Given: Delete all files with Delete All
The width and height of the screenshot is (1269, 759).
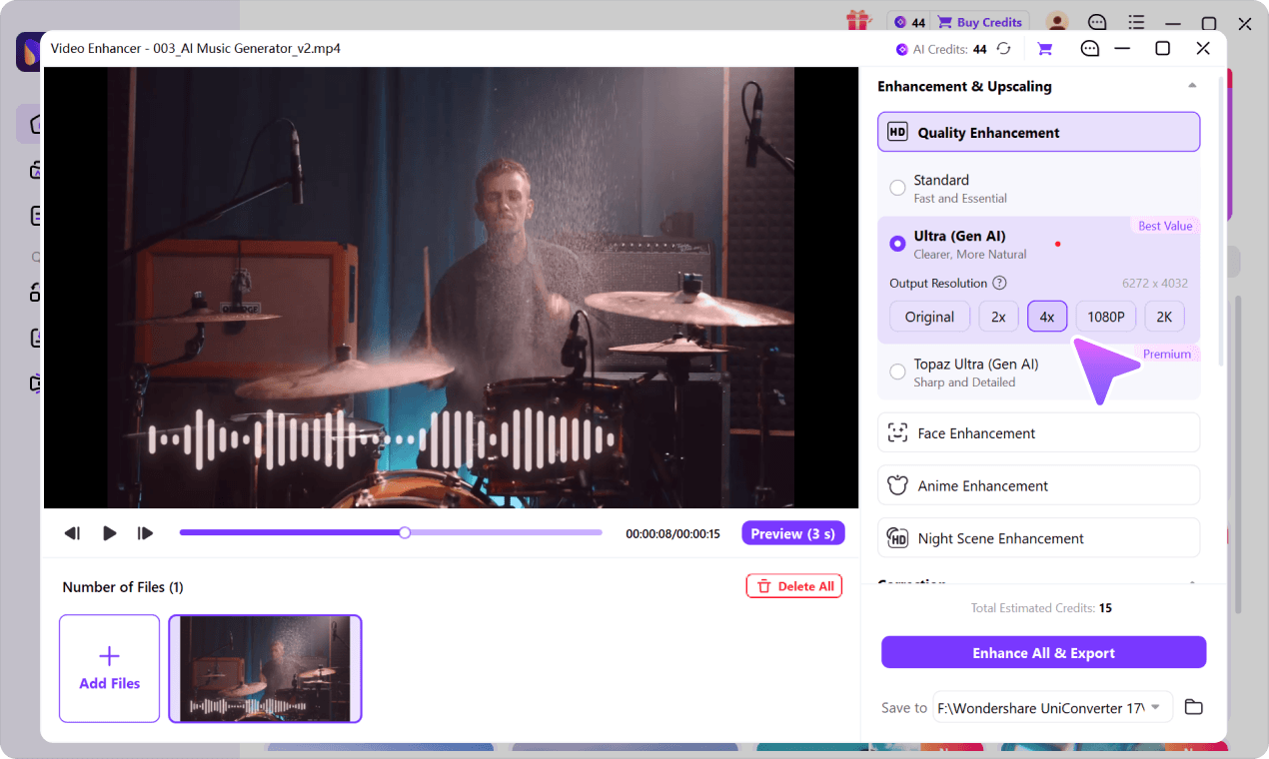Looking at the screenshot, I should click(x=794, y=586).
